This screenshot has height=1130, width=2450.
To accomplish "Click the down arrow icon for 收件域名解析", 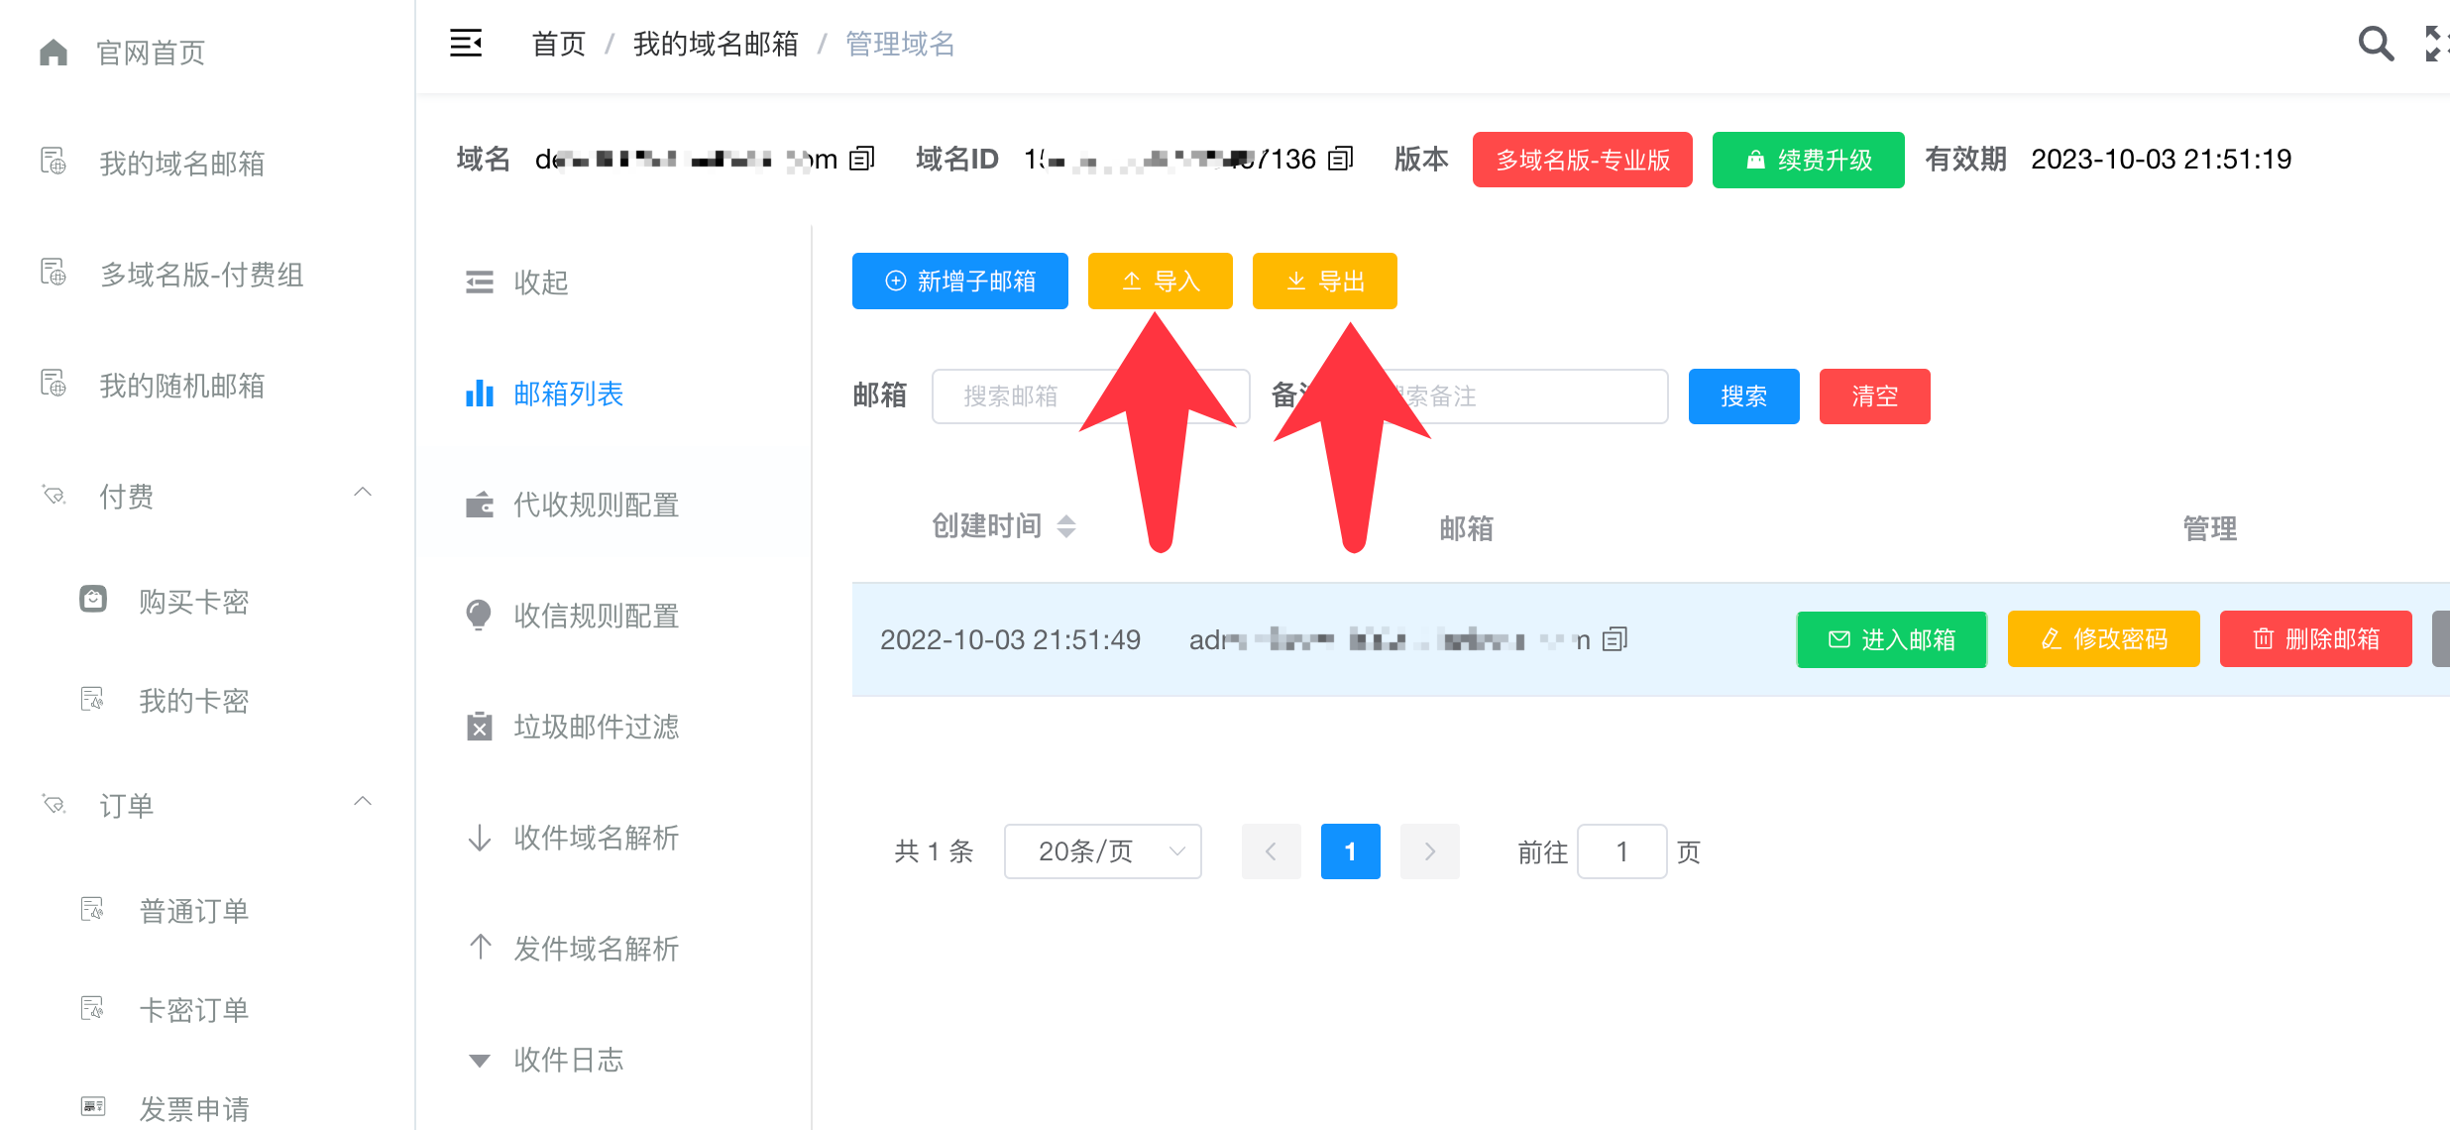I will click(480, 838).
